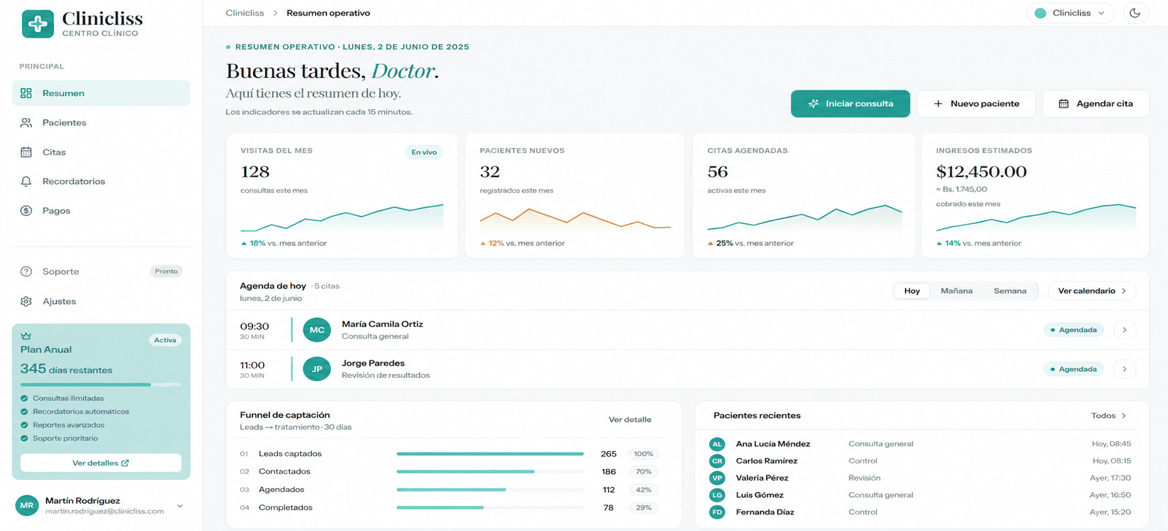Image resolution: width=1168 pixels, height=531 pixels.
Task: Click the MR avatar of Martín Rodríguez
Action: pos(27,505)
